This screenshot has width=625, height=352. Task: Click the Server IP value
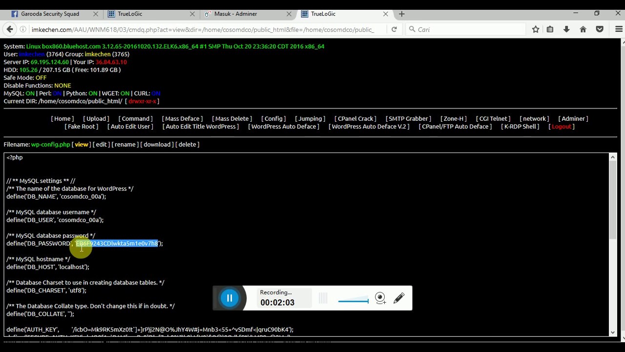49,62
